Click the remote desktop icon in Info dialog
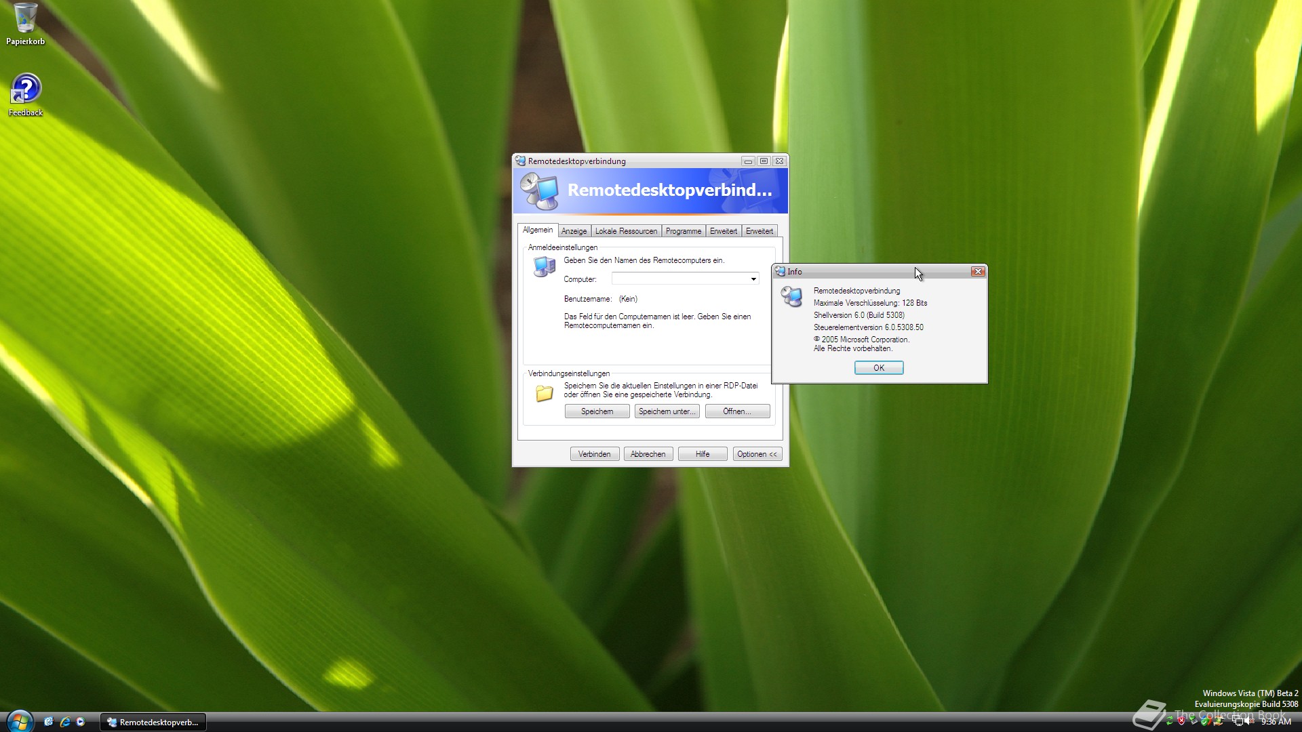This screenshot has width=1302, height=732. coord(791,296)
